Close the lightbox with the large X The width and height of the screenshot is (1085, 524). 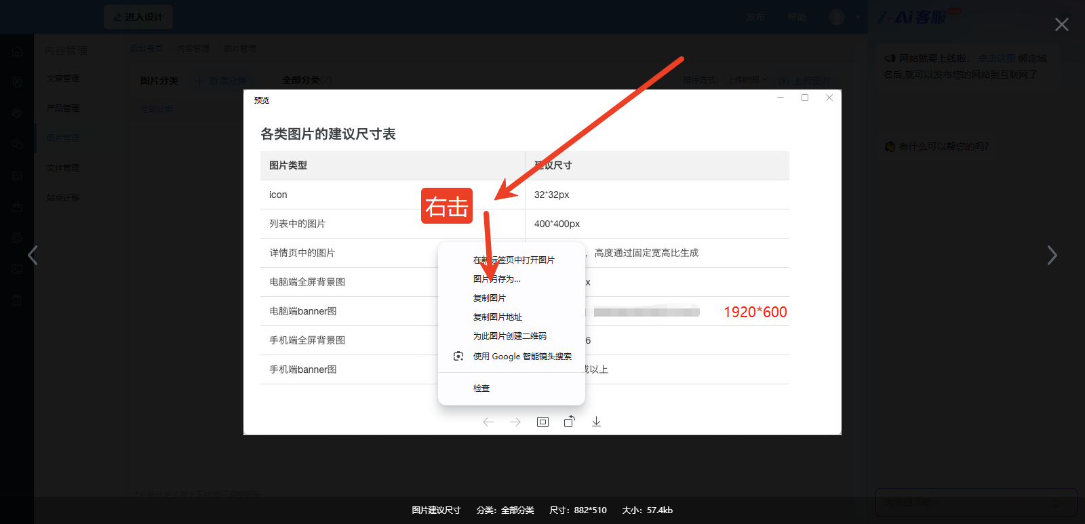[x=1062, y=24]
